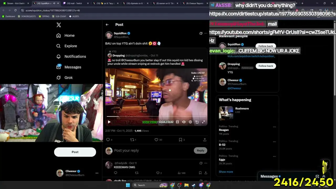Expand the Messages drawer

(x=324, y=176)
